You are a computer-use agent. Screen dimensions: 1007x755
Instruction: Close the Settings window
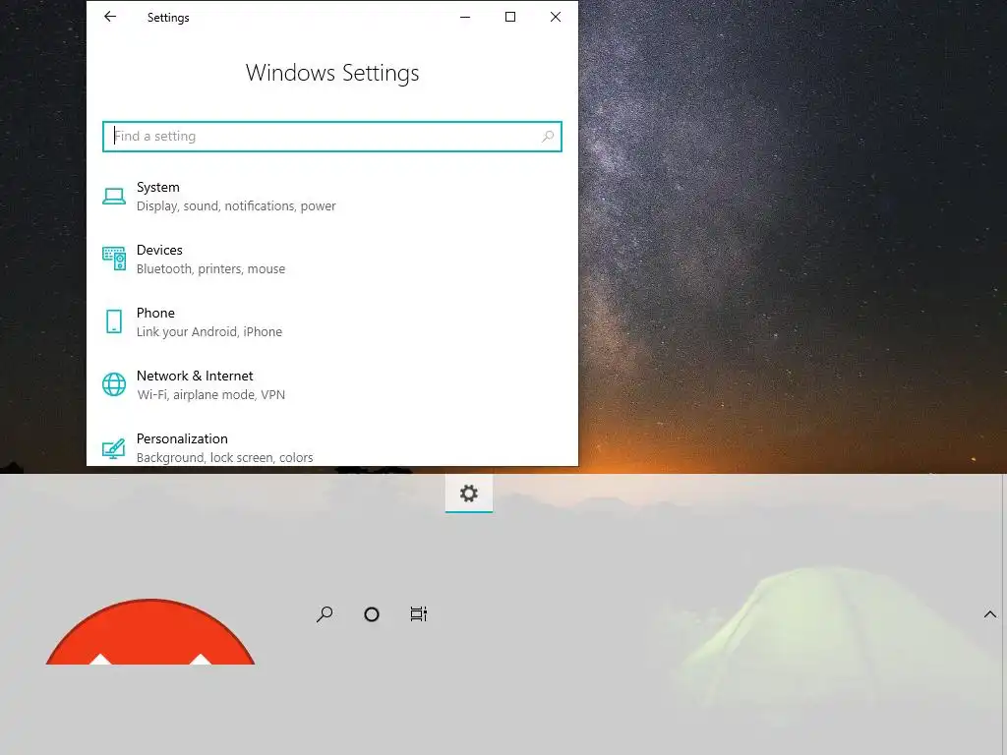556,17
